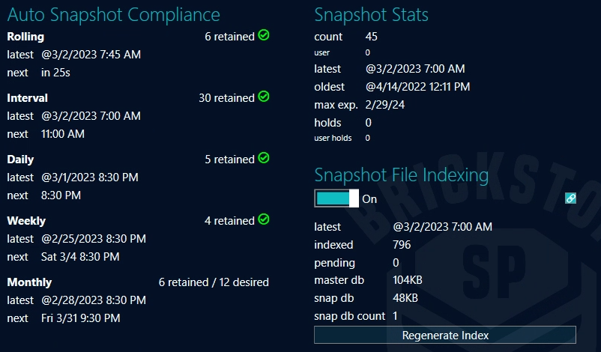Click the Interval compliance green check icon
This screenshot has height=352, width=601.
(264, 97)
